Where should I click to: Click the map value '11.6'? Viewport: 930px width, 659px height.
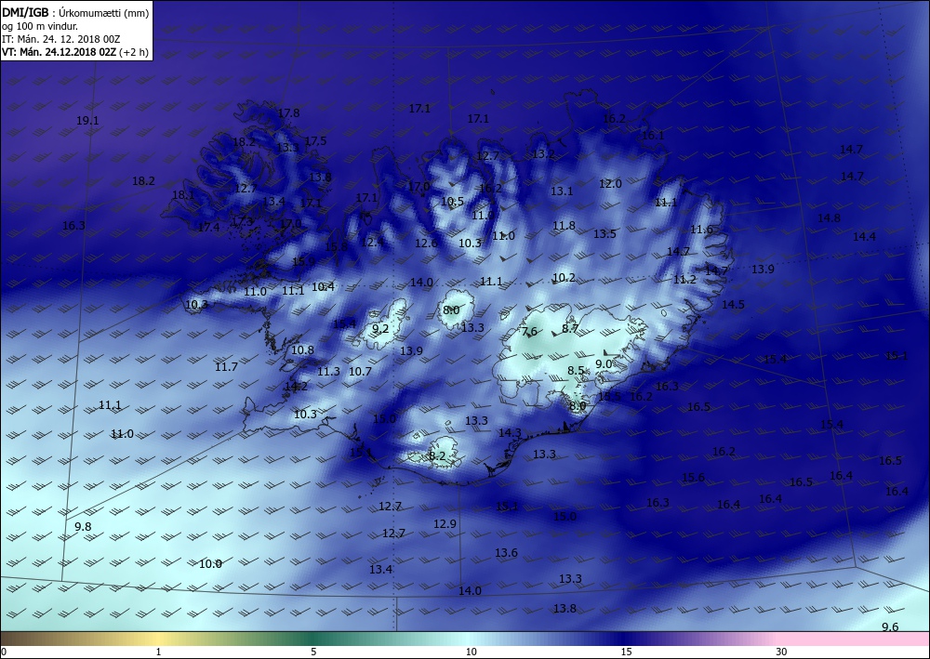pyautogui.click(x=701, y=230)
